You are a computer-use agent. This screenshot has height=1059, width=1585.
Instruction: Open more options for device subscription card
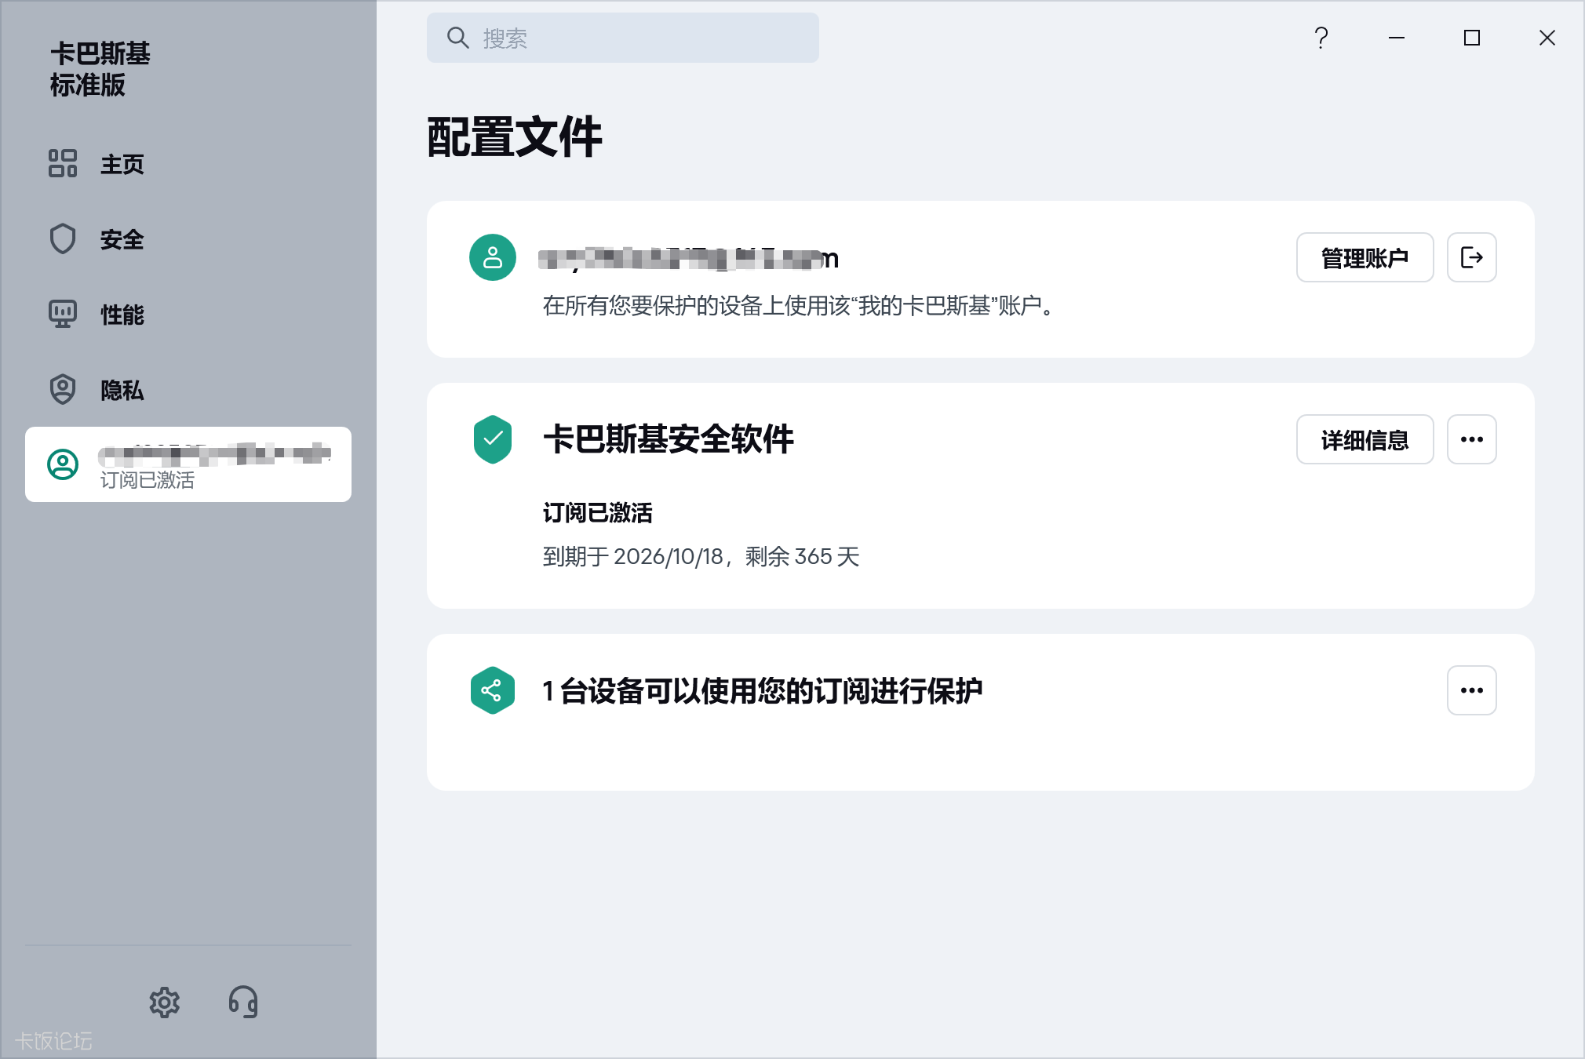(1471, 690)
